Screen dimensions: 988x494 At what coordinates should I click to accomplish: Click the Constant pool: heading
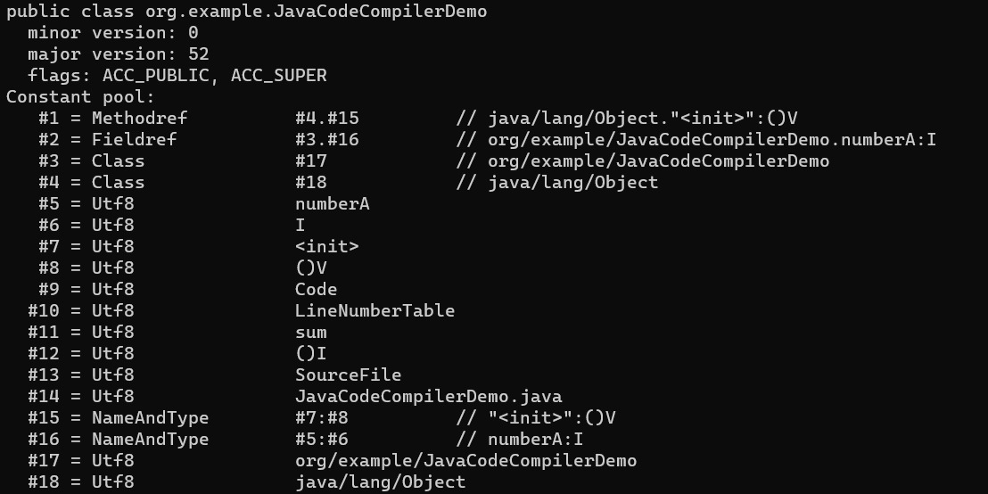click(x=80, y=97)
